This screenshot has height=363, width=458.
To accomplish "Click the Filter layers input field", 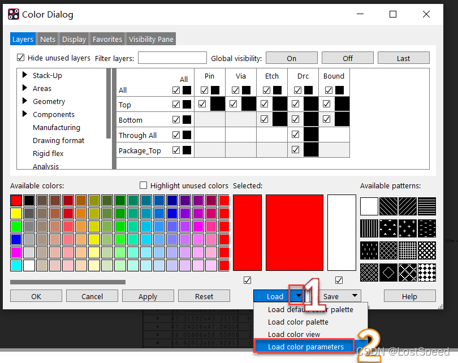I will [172, 58].
